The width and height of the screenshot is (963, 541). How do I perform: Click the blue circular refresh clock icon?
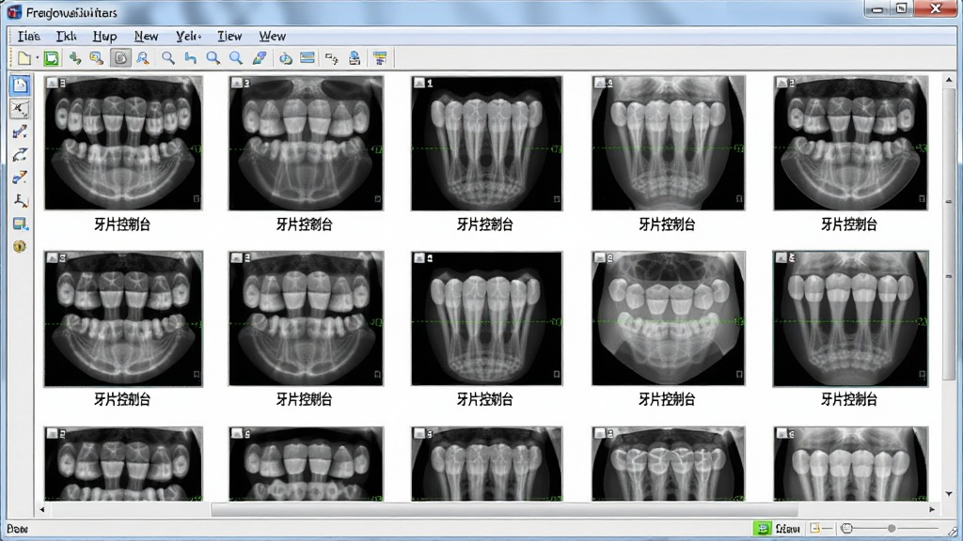click(x=286, y=58)
